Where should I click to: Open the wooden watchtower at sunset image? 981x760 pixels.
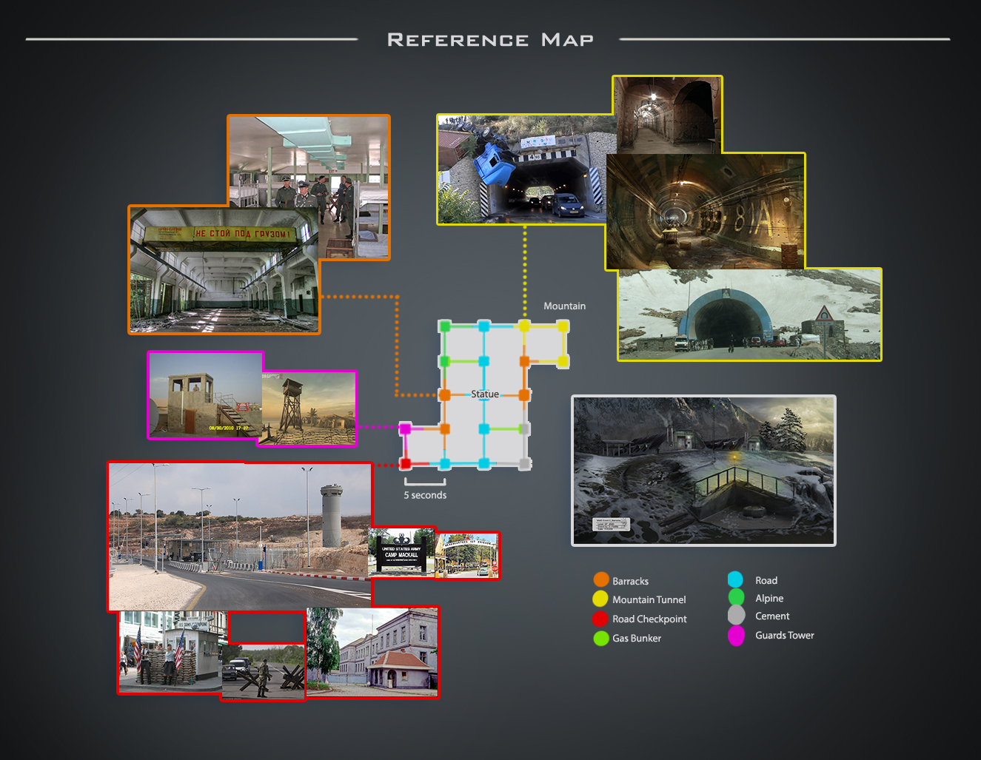click(307, 408)
